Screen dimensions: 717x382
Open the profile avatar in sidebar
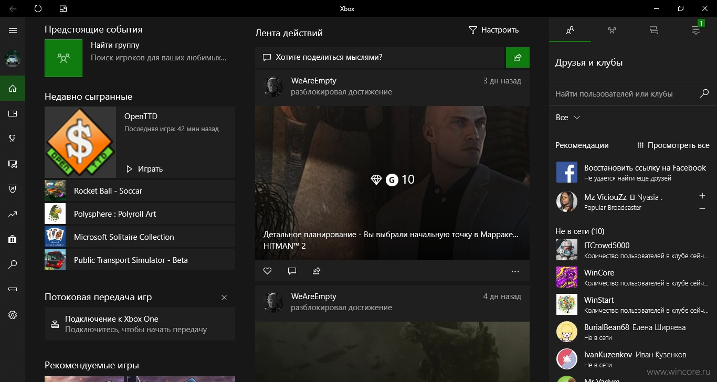(x=13, y=59)
